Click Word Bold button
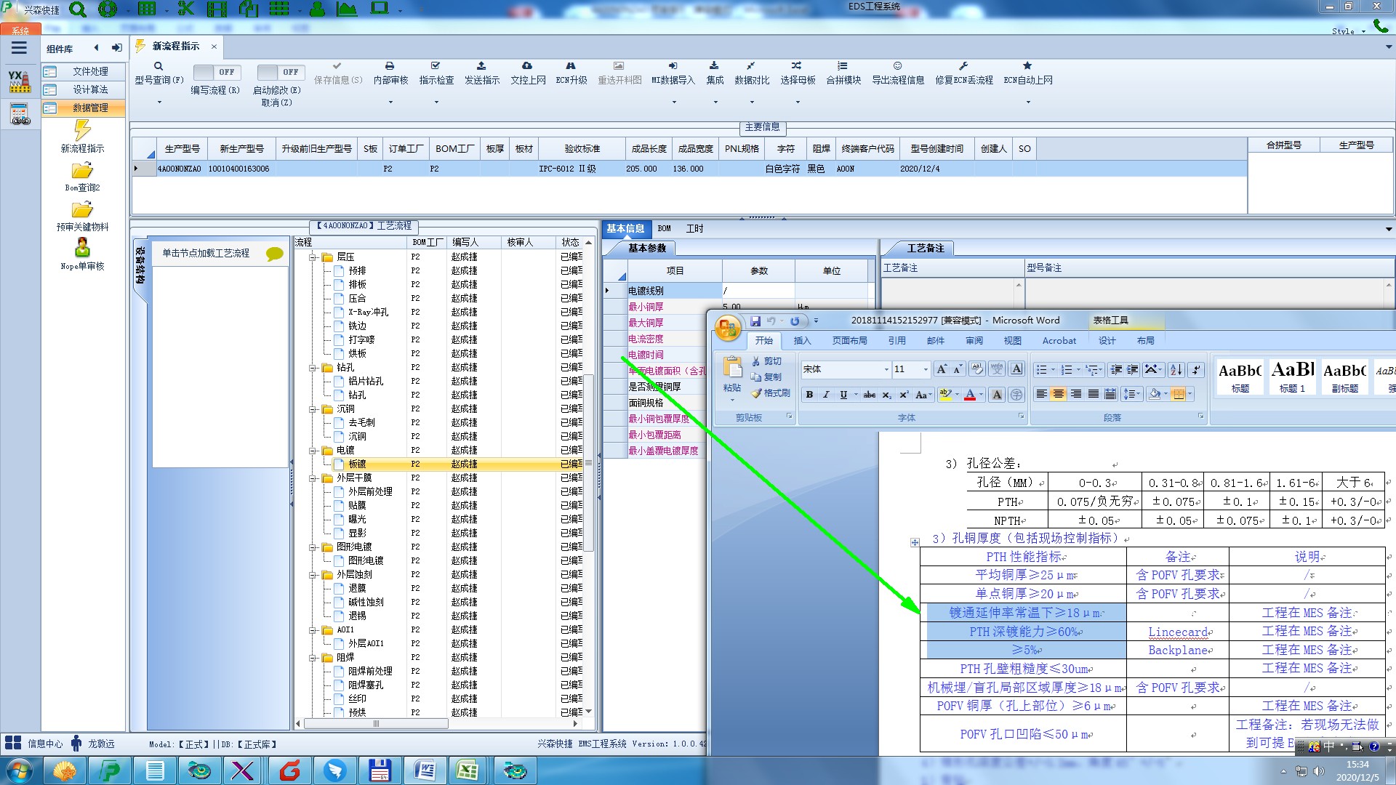This screenshot has width=1396, height=785. 809,395
